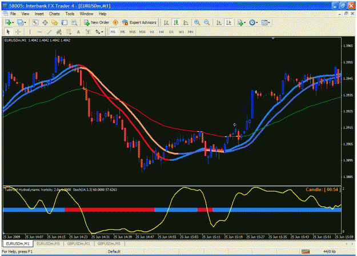Toggle Chart Shift icon

(x=228, y=22)
